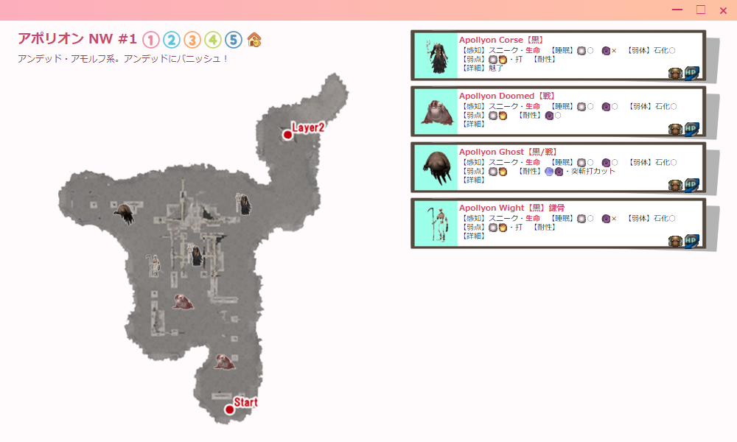Click the treasure chest icon on Apollyon Doomed card

pos(675,129)
